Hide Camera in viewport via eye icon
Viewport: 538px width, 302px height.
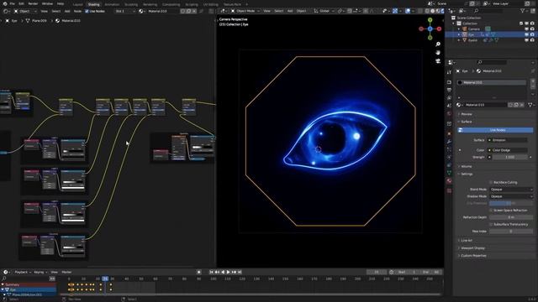527,29
